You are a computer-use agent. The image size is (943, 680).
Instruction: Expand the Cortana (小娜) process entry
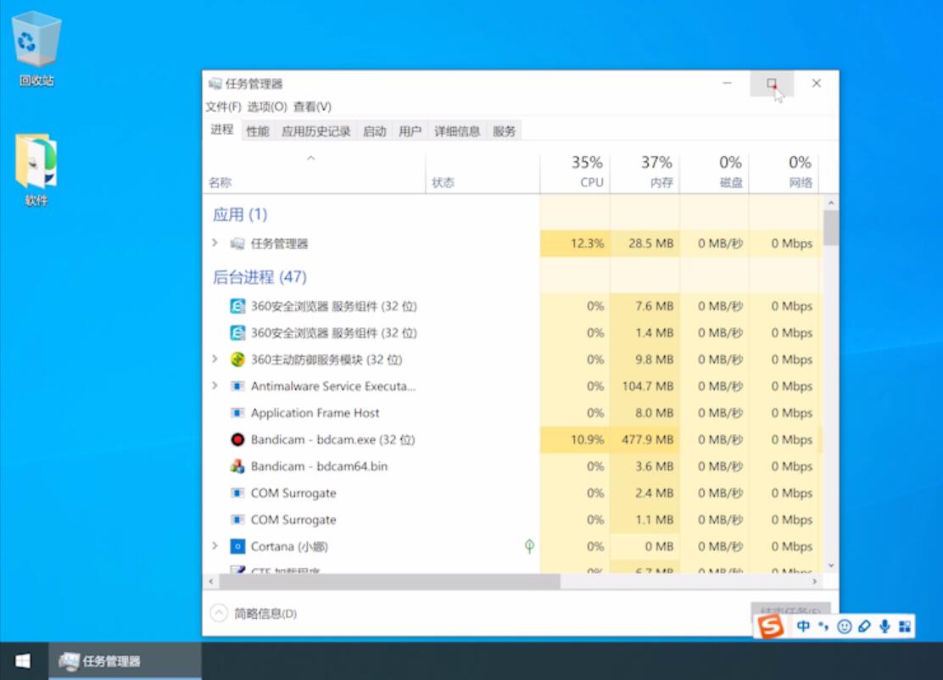(x=215, y=546)
